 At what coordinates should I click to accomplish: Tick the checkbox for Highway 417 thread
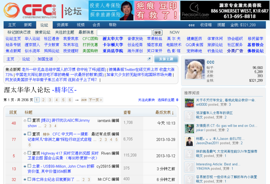[x=29, y=153]
